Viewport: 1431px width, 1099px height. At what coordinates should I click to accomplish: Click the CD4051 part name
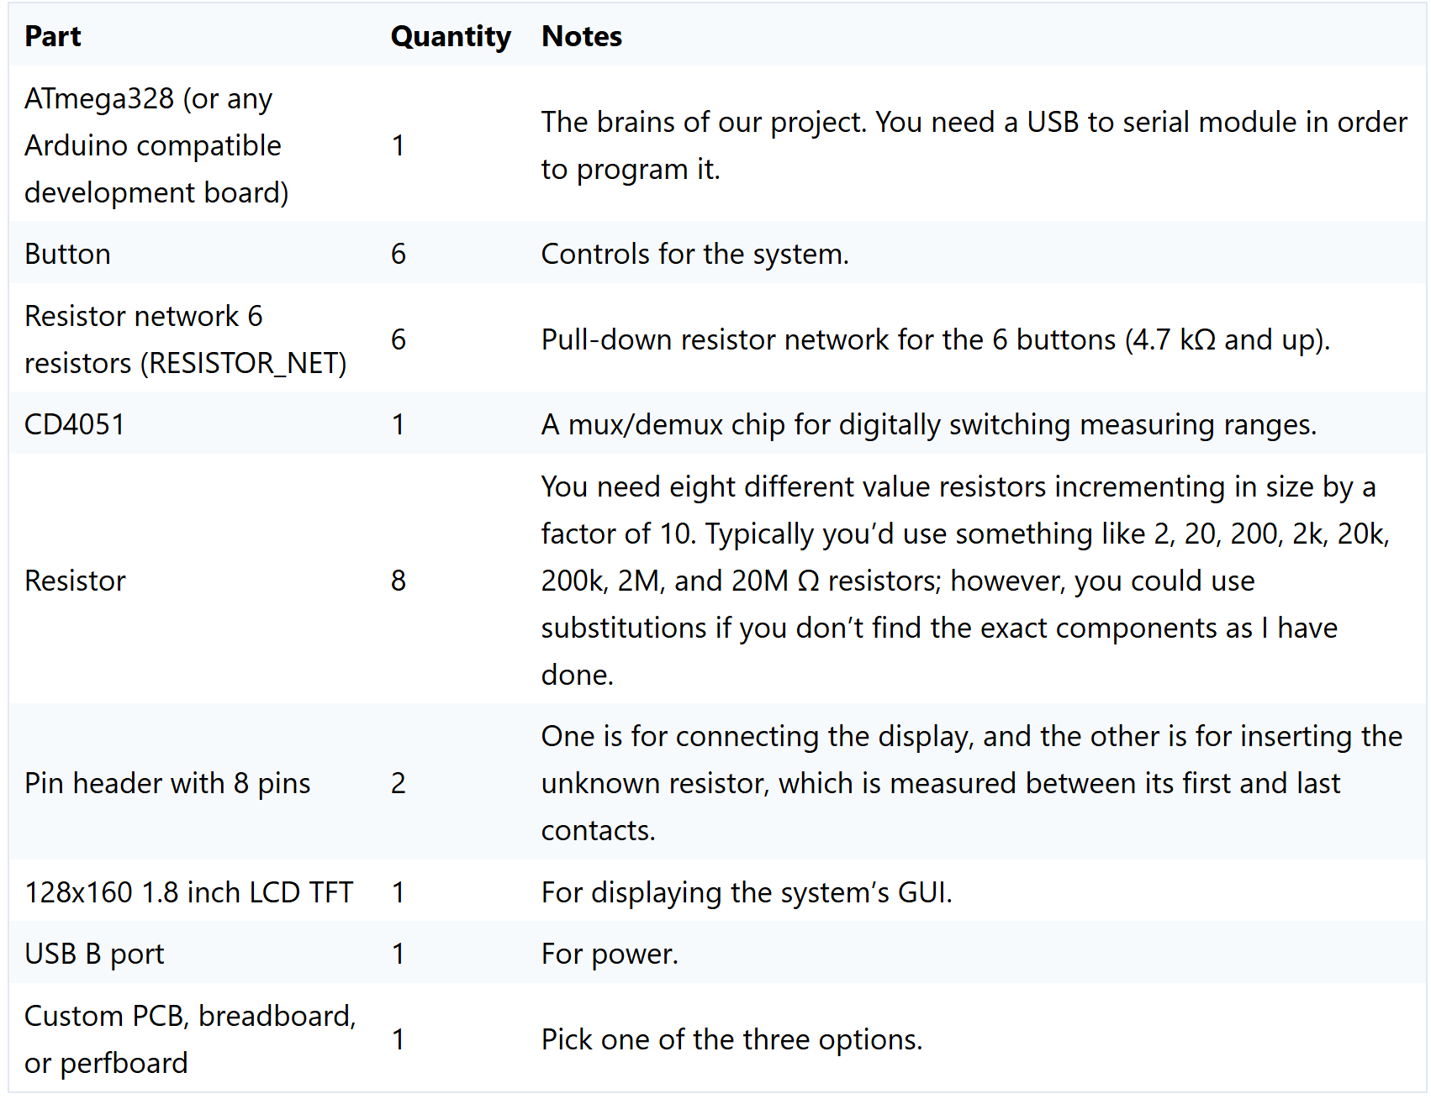click(x=74, y=424)
